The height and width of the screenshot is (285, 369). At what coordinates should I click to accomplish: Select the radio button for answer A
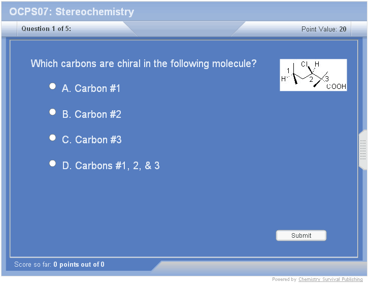tap(52, 86)
